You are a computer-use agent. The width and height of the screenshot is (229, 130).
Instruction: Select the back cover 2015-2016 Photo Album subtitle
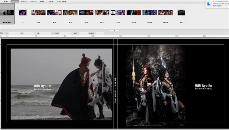click(42, 89)
